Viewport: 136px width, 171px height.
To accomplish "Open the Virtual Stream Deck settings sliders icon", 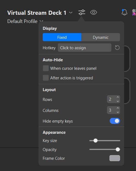I will (x=82, y=12).
